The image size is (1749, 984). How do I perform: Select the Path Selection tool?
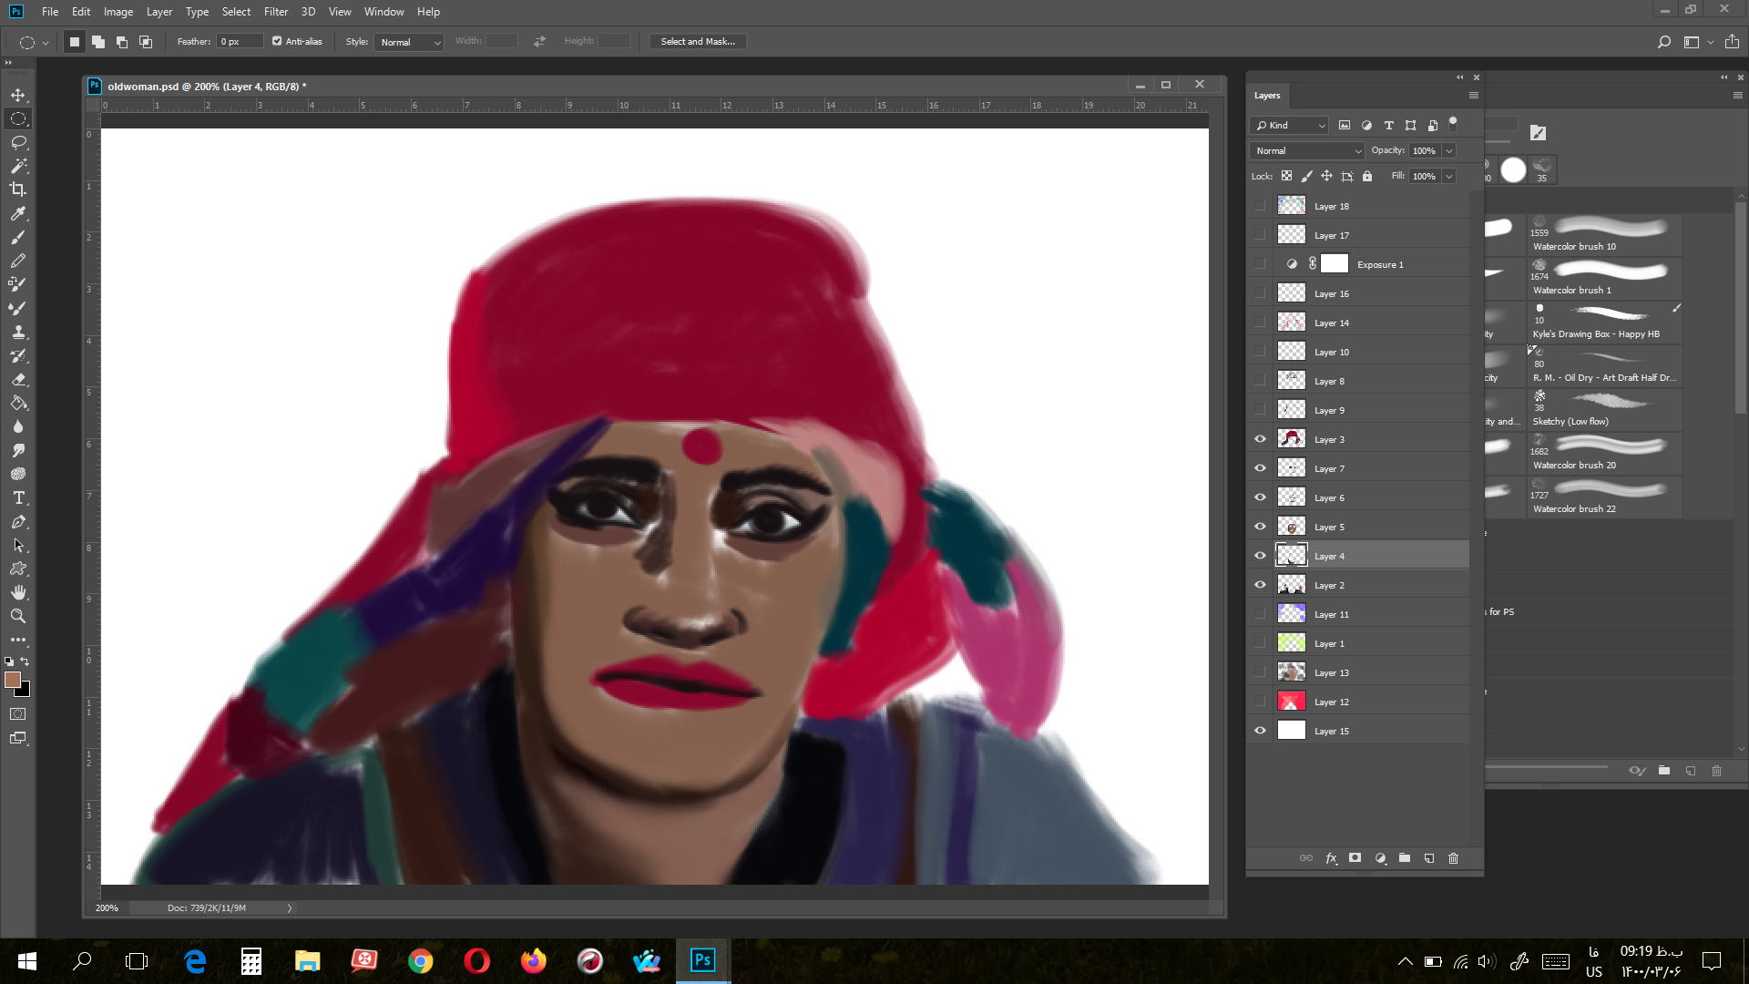point(18,545)
